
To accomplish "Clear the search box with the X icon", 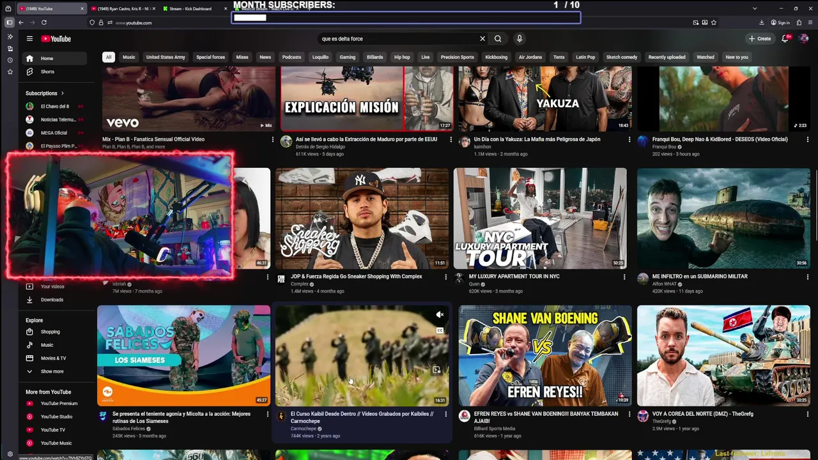I will 482,38.
